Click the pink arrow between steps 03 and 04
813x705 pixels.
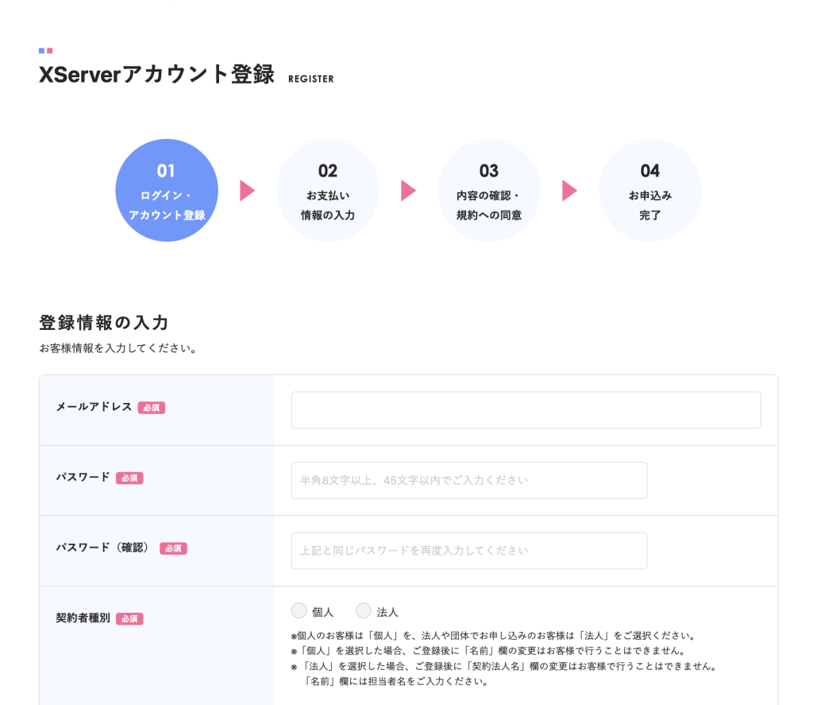569,191
